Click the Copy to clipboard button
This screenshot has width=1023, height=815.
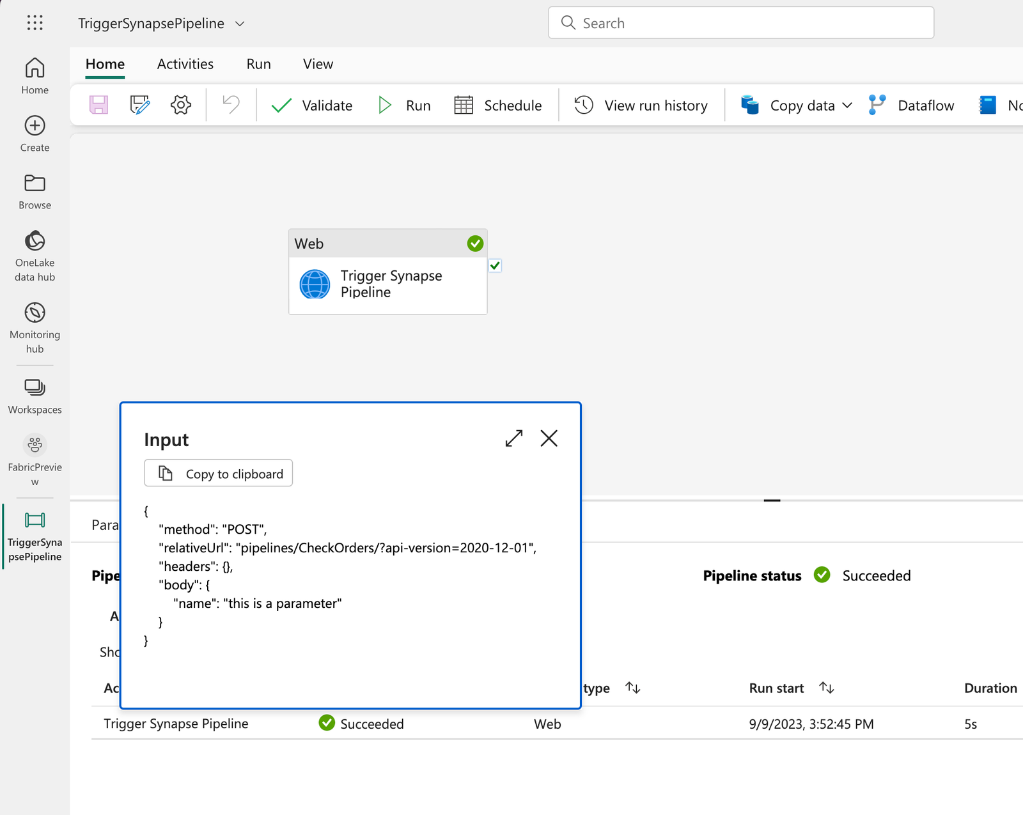coord(218,473)
